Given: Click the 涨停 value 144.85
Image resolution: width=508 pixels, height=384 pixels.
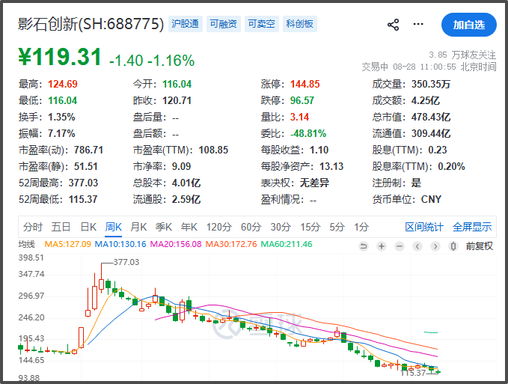Looking at the screenshot, I should click(x=305, y=85).
